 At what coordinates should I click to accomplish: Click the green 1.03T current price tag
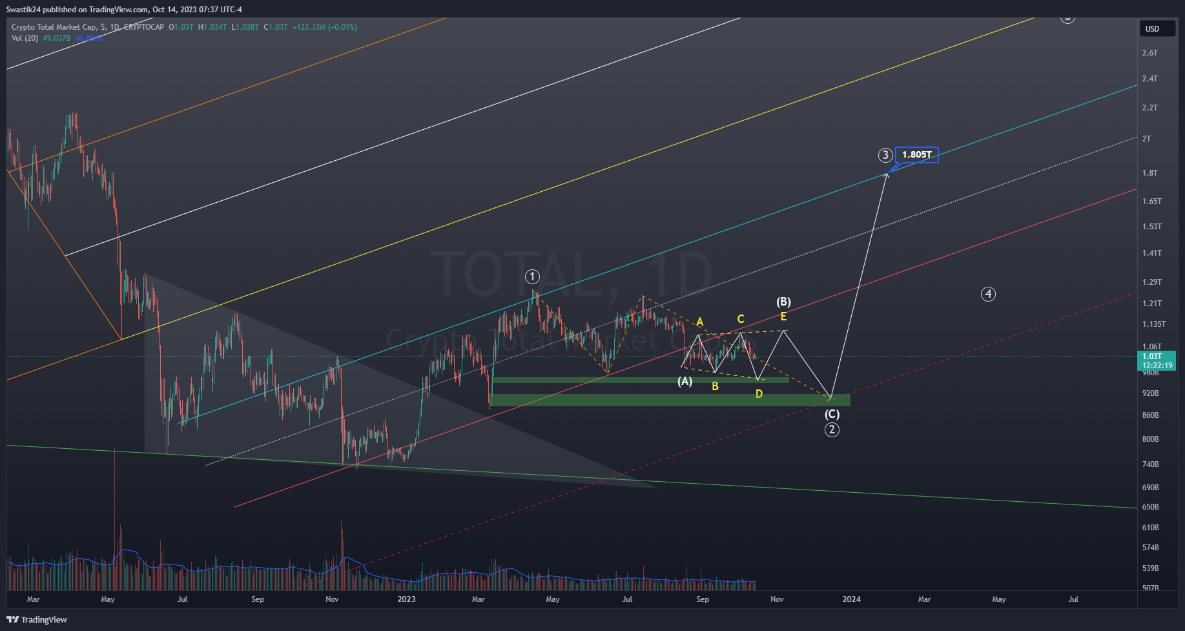pyautogui.click(x=1157, y=360)
